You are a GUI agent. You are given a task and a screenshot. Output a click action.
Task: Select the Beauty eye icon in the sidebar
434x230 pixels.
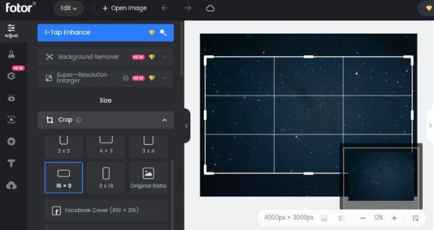coord(11,98)
